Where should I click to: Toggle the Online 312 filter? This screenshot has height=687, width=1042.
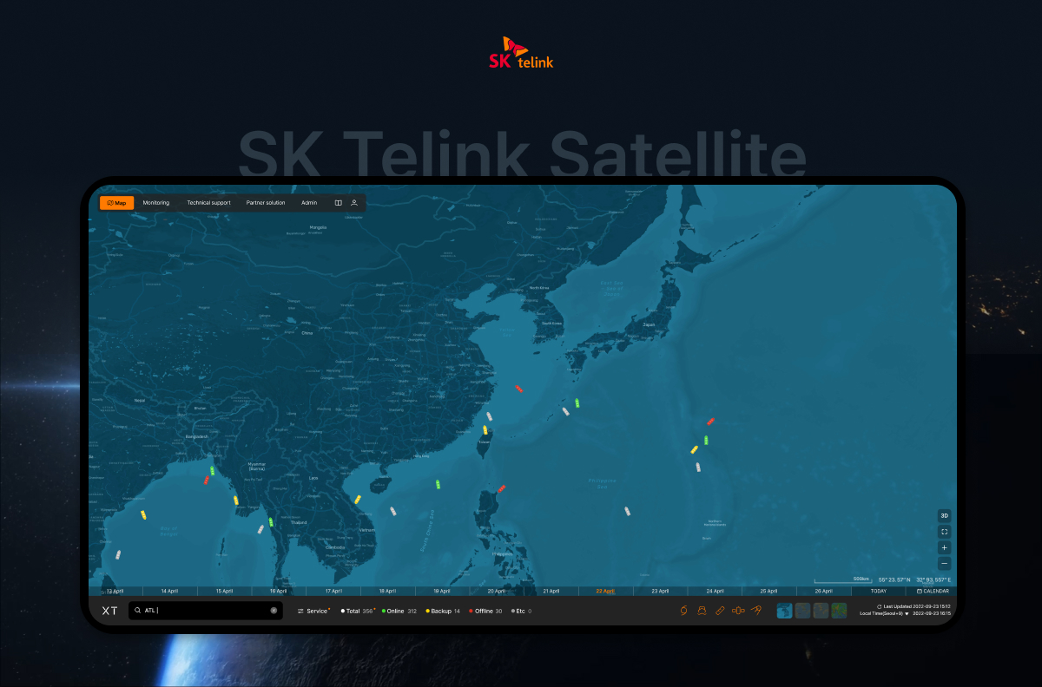pos(399,611)
